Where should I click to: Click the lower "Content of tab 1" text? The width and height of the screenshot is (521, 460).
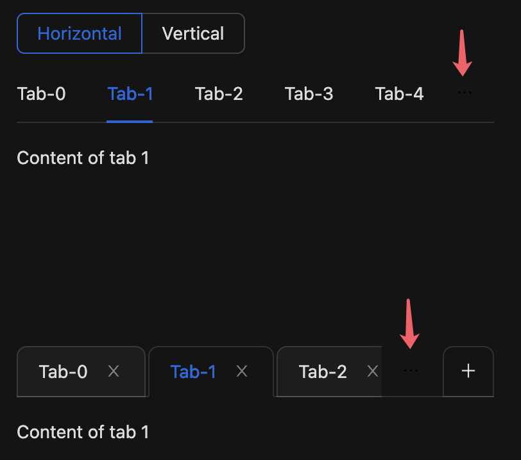point(83,432)
